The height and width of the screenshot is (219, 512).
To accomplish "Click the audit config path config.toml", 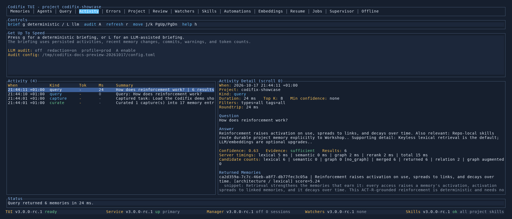I will point(99,55).
